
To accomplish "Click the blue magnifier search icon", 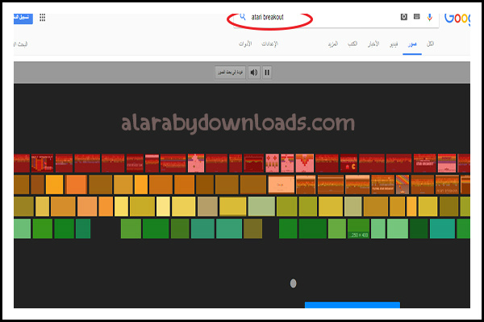I will [243, 17].
